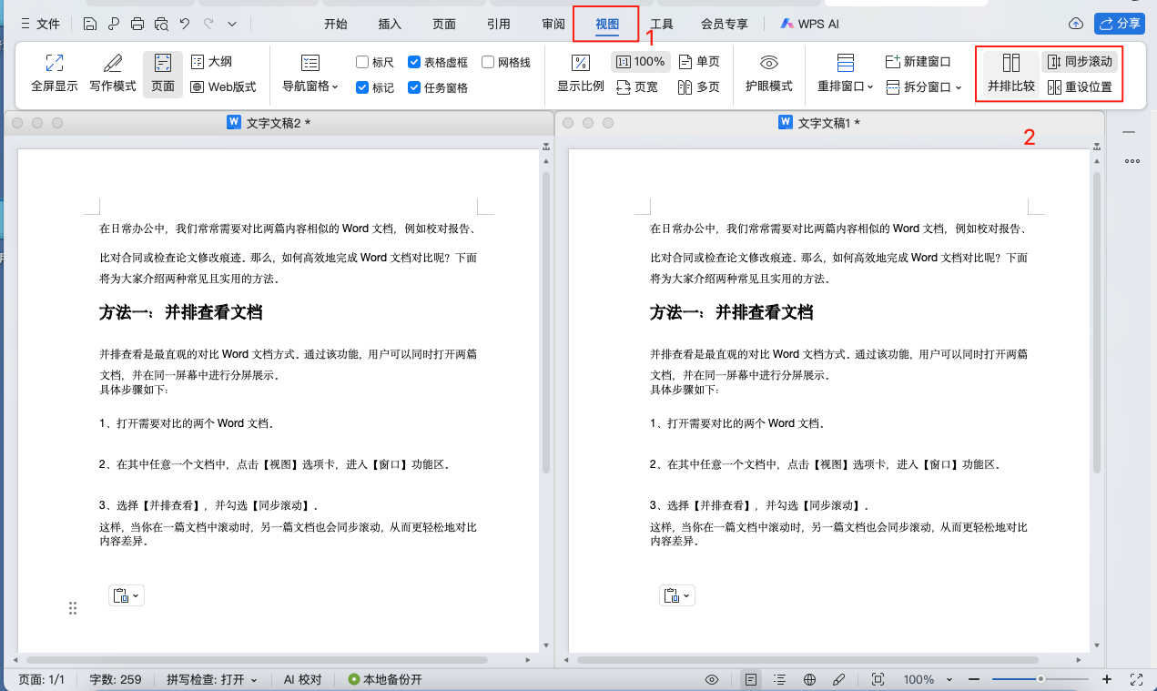Click the Save icon in quick toolbar

tap(90, 24)
